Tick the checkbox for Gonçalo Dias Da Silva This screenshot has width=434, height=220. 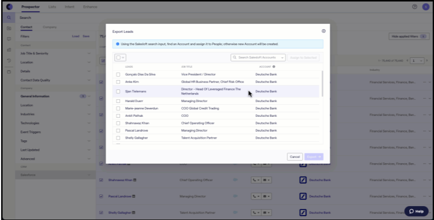[x=118, y=75]
